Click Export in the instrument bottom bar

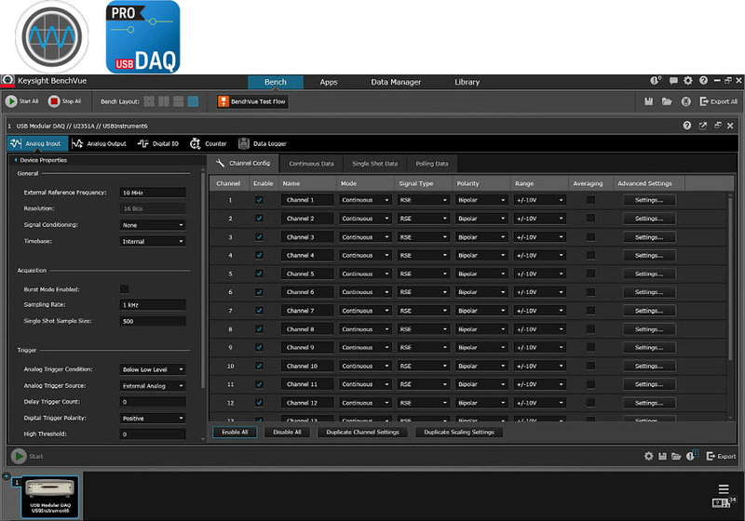(x=721, y=457)
